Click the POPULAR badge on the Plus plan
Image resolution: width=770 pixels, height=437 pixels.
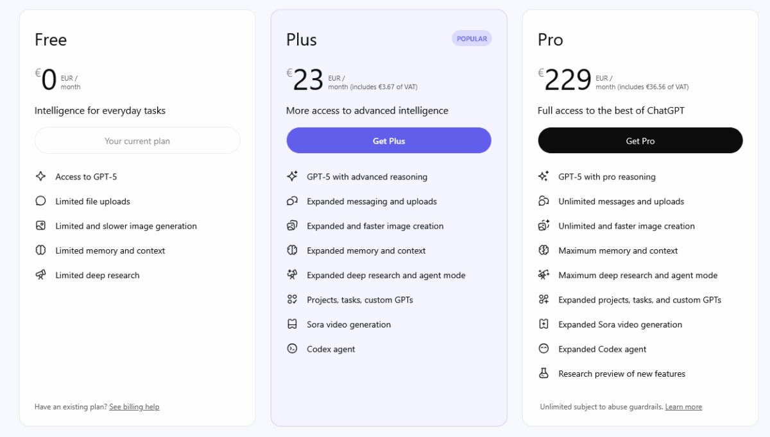tap(472, 38)
